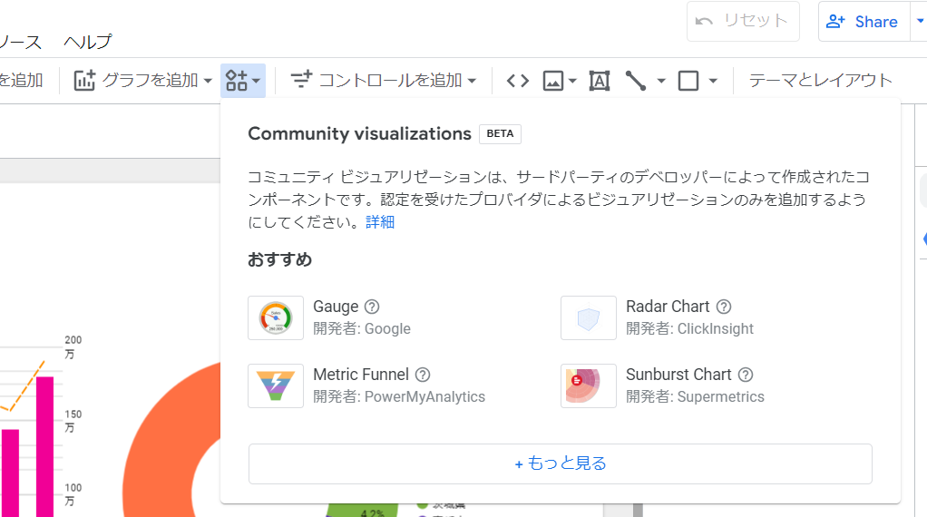The width and height of the screenshot is (927, 517).
Task: Click the add control filter icon
Action: coord(301,79)
